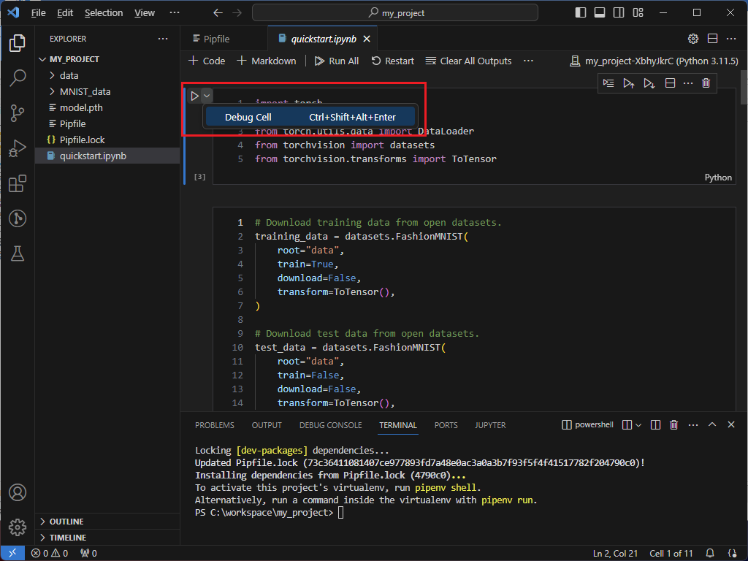This screenshot has width=748, height=561.
Task: Open remote window indicator in status bar
Action: [12, 553]
